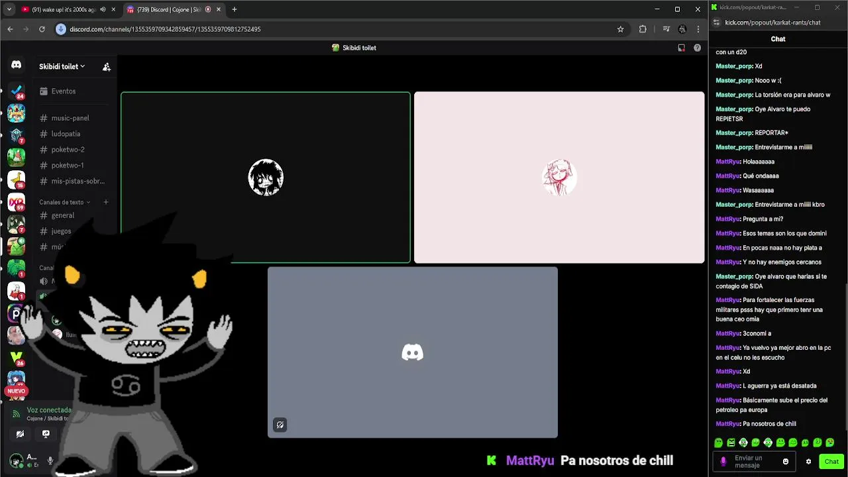Collapse the Canales de texto category
848x477 pixels.
[x=64, y=202]
